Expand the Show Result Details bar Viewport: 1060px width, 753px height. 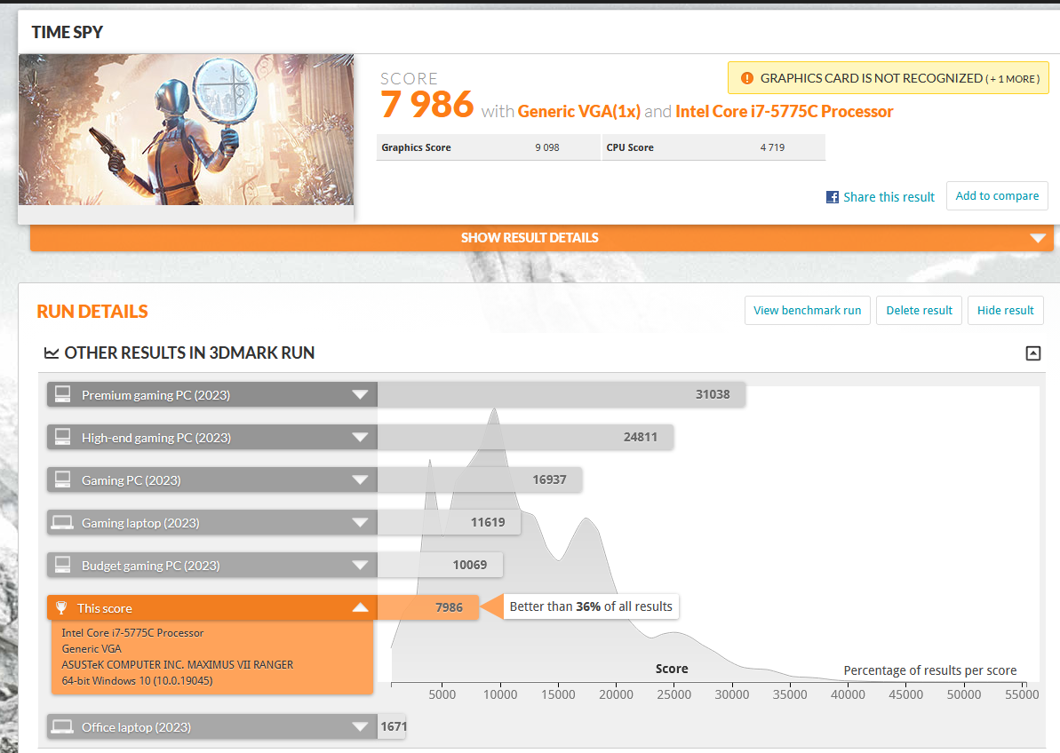pos(541,238)
